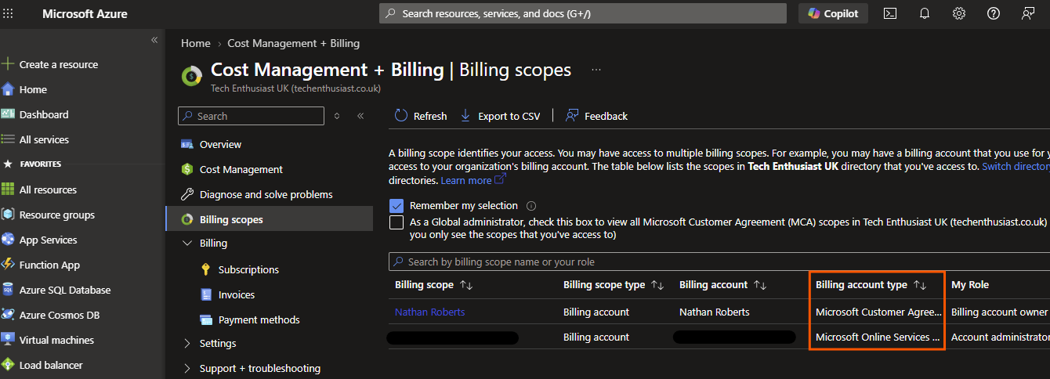The width and height of the screenshot is (1050, 379).
Task: Open Cloud Shell from top bar
Action: (x=890, y=13)
